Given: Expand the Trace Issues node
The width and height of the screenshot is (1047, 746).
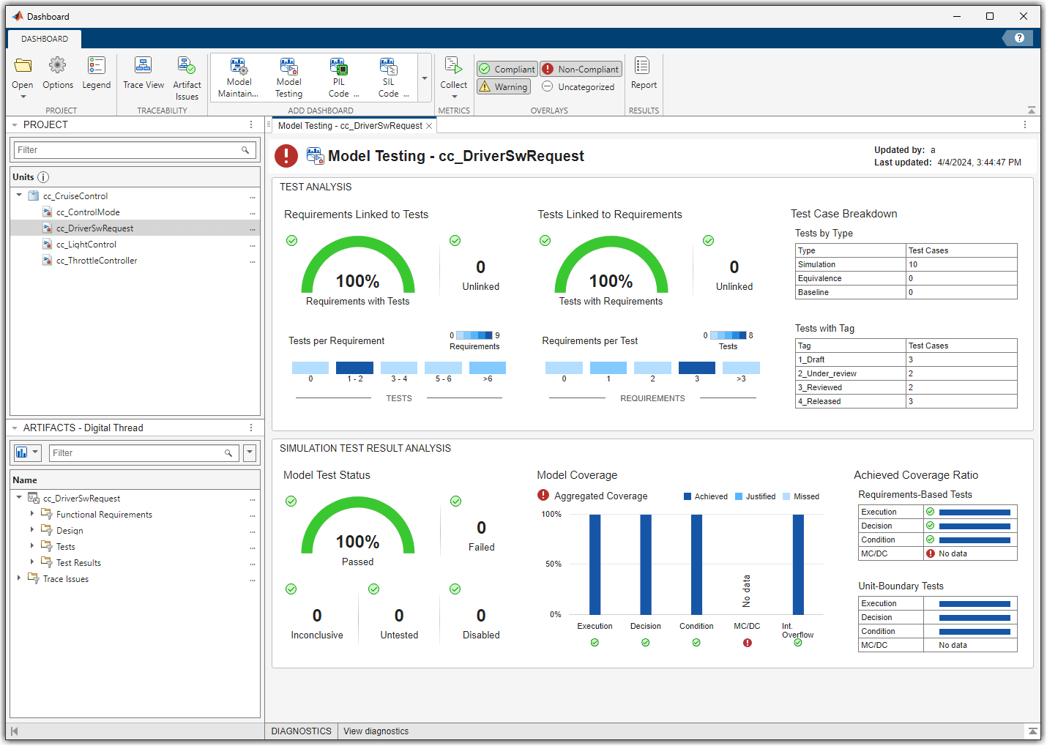Looking at the screenshot, I should [x=19, y=578].
